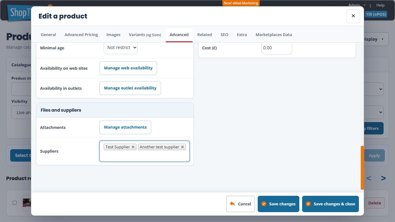Click the Delete button in product row

375,203
